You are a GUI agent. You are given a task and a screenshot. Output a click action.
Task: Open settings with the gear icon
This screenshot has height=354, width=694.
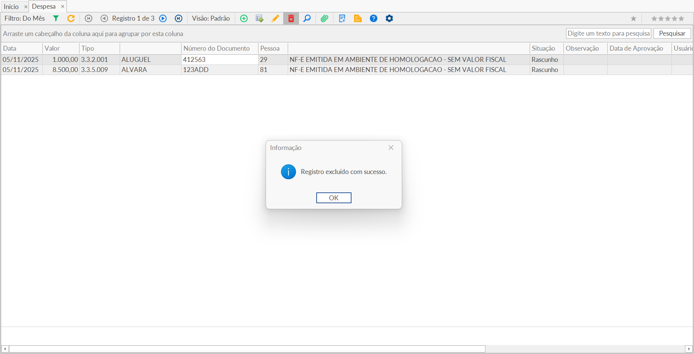point(389,18)
